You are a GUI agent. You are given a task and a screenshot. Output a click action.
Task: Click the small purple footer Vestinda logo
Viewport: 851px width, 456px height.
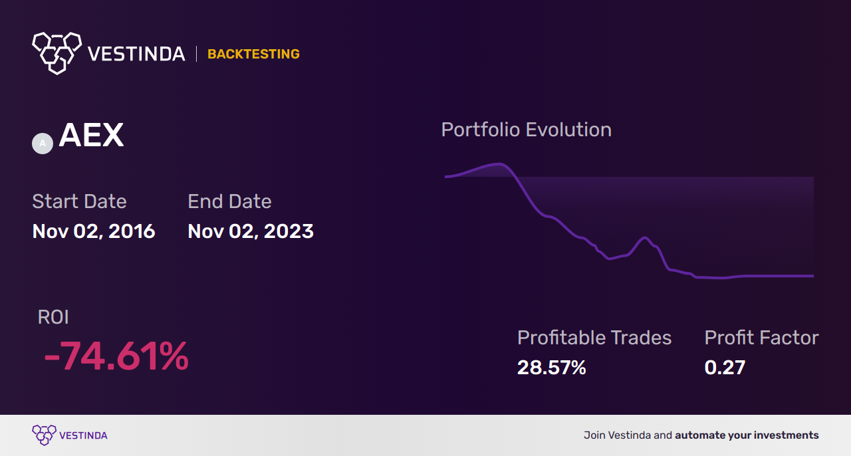coord(44,435)
